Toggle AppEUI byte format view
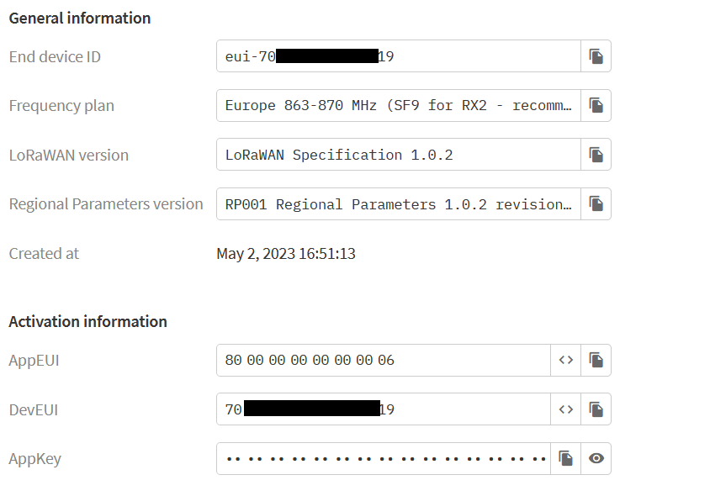Screen dimensions: 710x496 pos(566,360)
